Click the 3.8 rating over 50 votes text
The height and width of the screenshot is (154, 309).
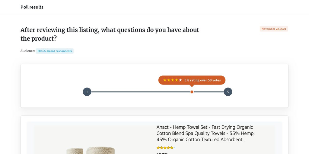pyautogui.click(x=202, y=80)
